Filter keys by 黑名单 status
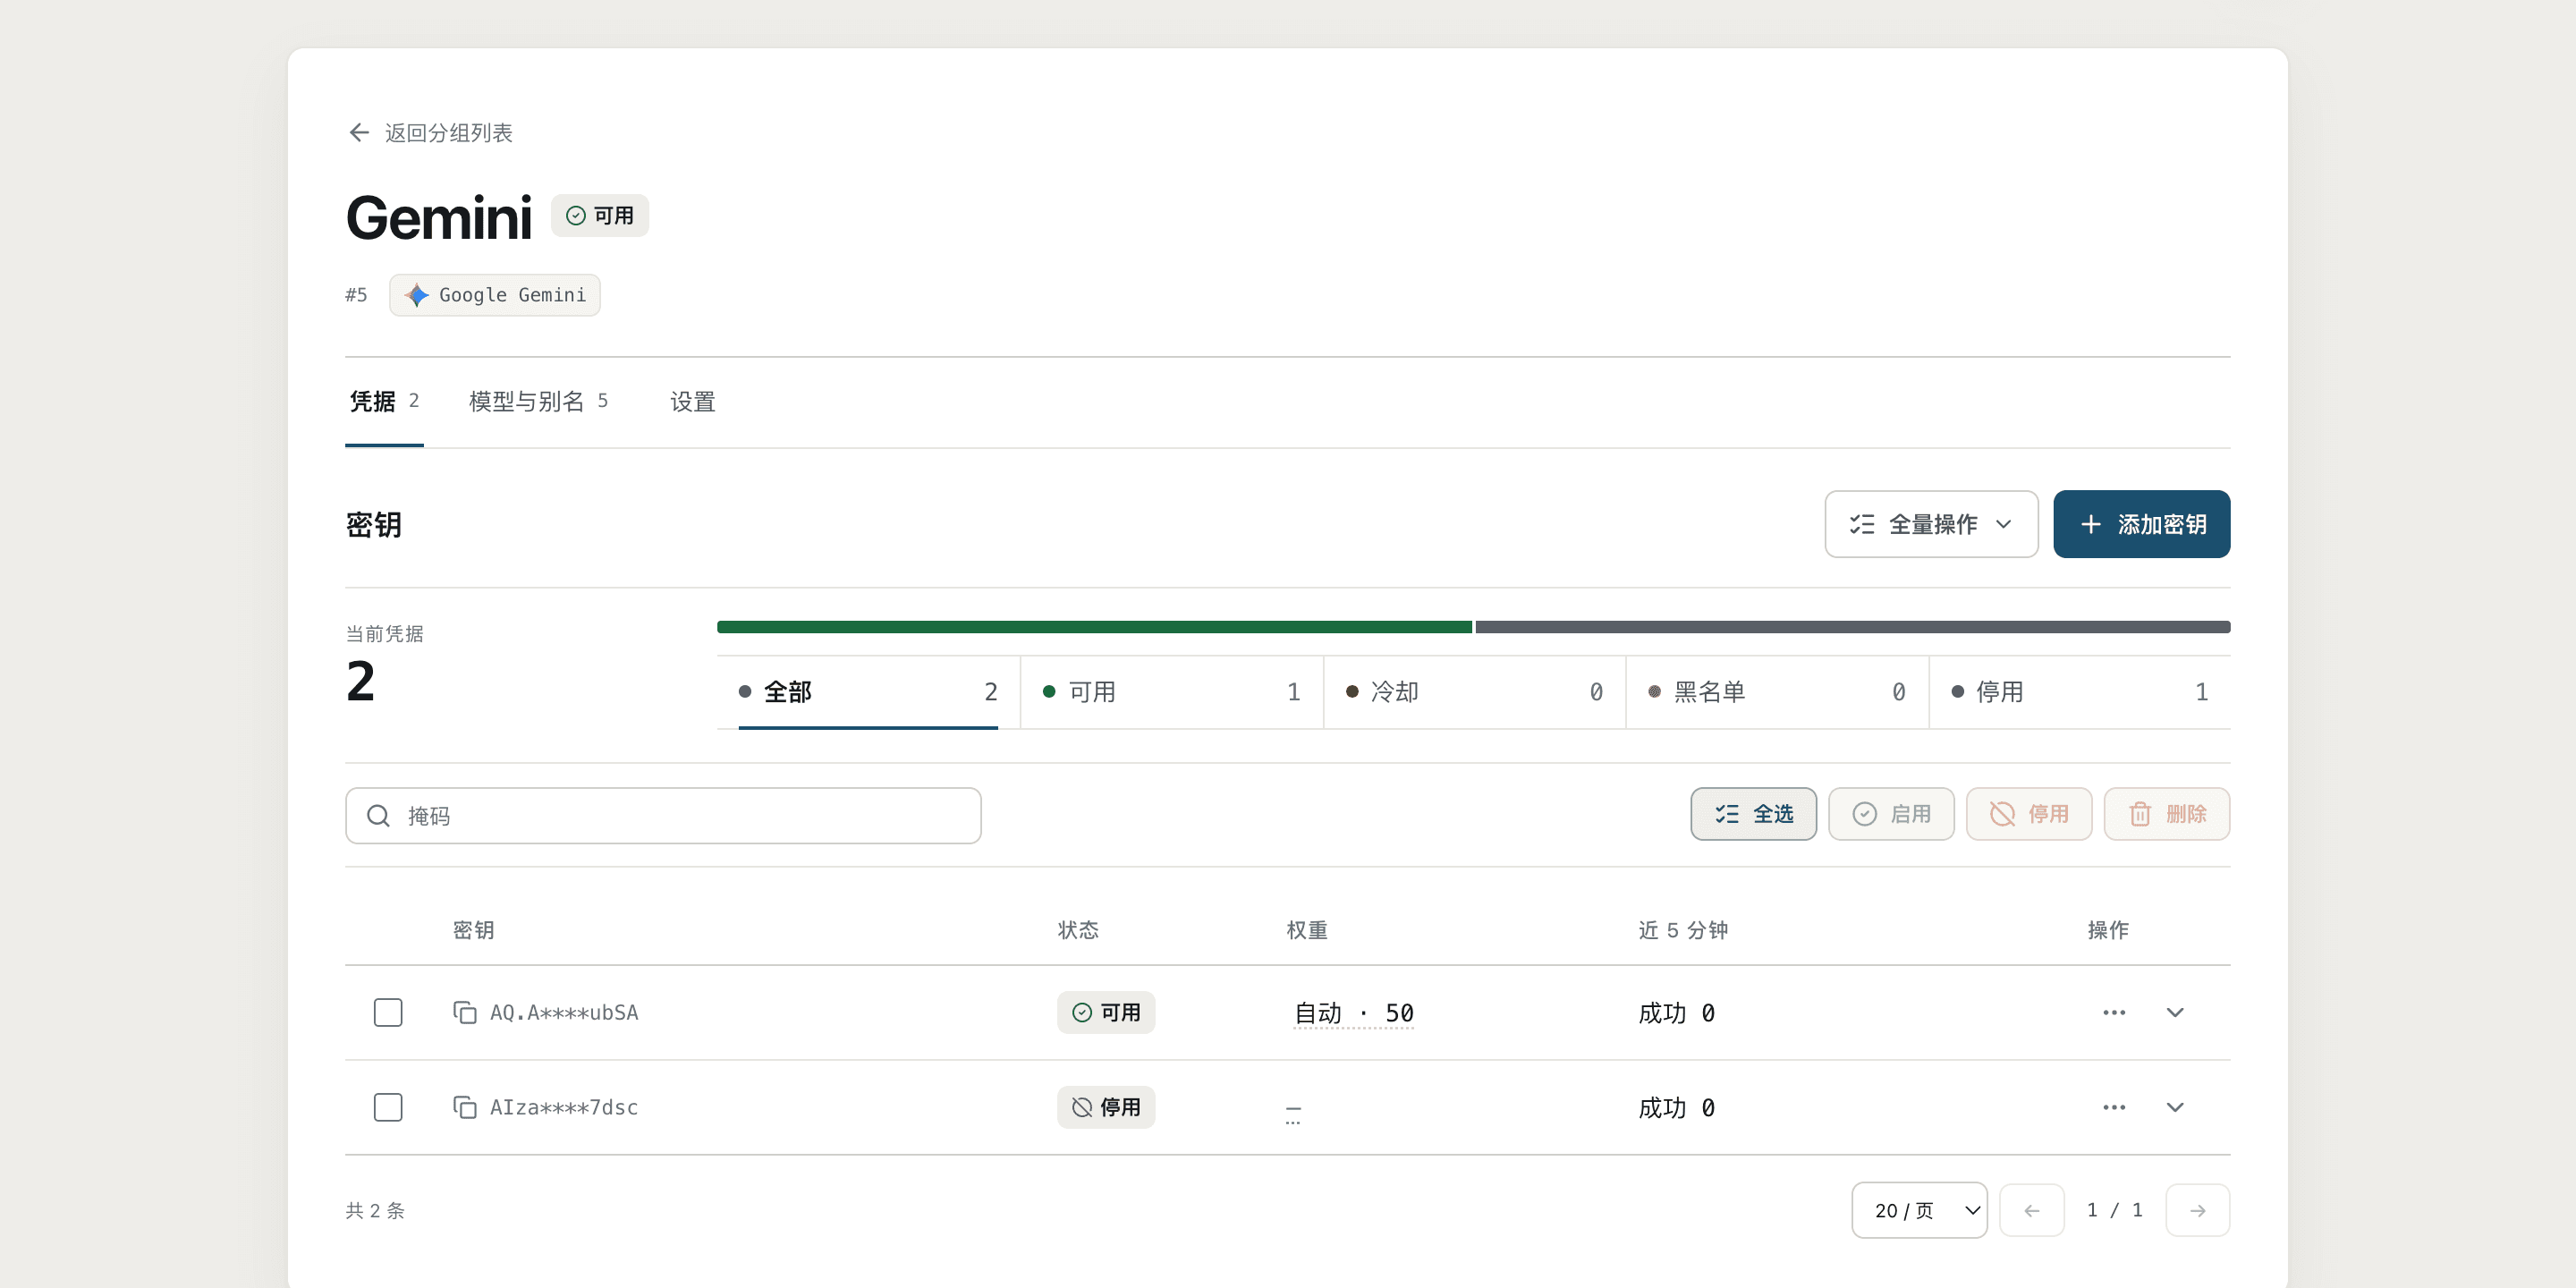 (x=1777, y=692)
